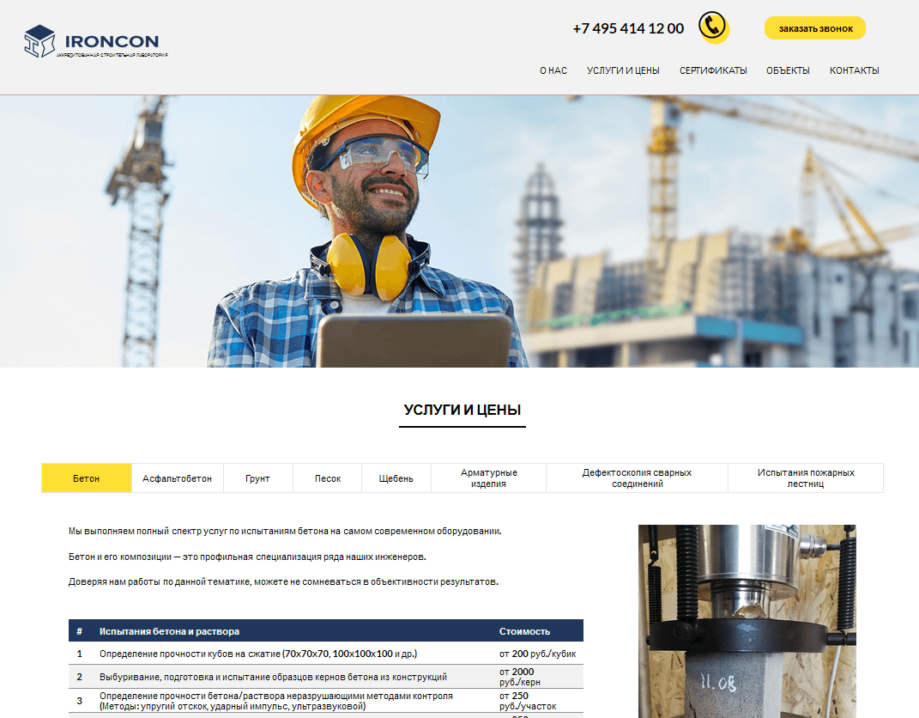Go to 'СЕРТИФИКАТЫ' in navigation
Screen dimensions: 919x718
point(713,70)
